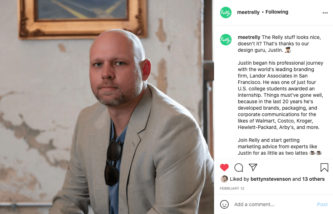Click the Relly avatar beside the caption
The width and height of the screenshot is (333, 214).
click(x=226, y=40)
